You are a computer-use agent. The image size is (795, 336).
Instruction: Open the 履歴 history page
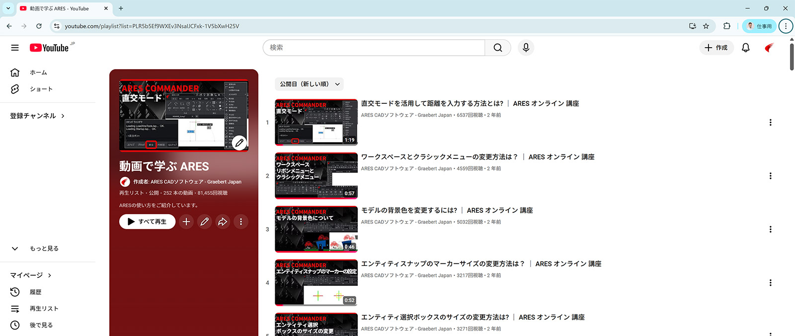pos(35,292)
